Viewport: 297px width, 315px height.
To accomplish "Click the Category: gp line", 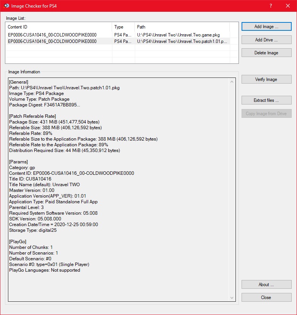I will (x=22, y=168).
